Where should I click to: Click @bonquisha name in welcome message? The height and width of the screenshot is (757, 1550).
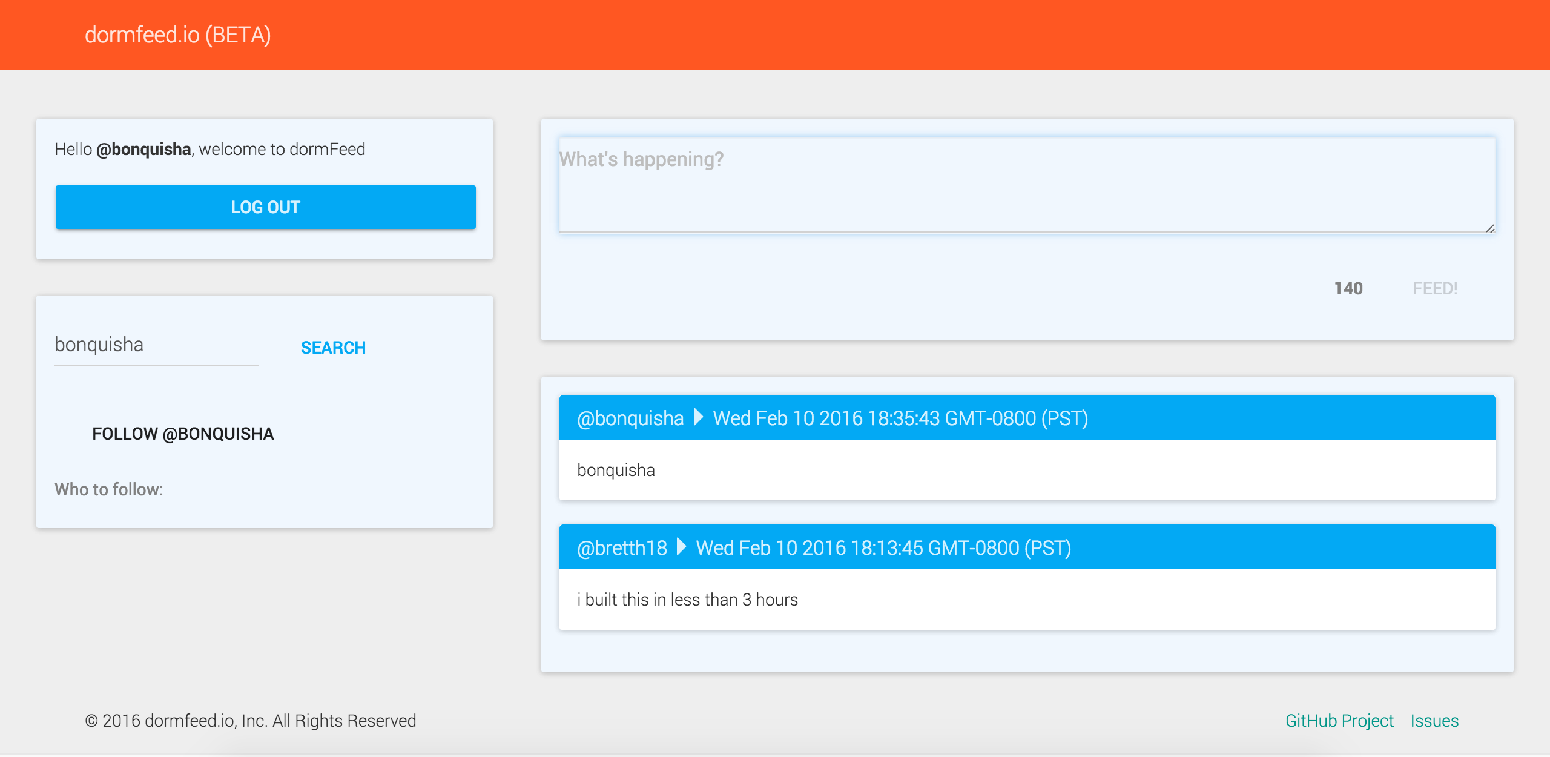pos(143,149)
